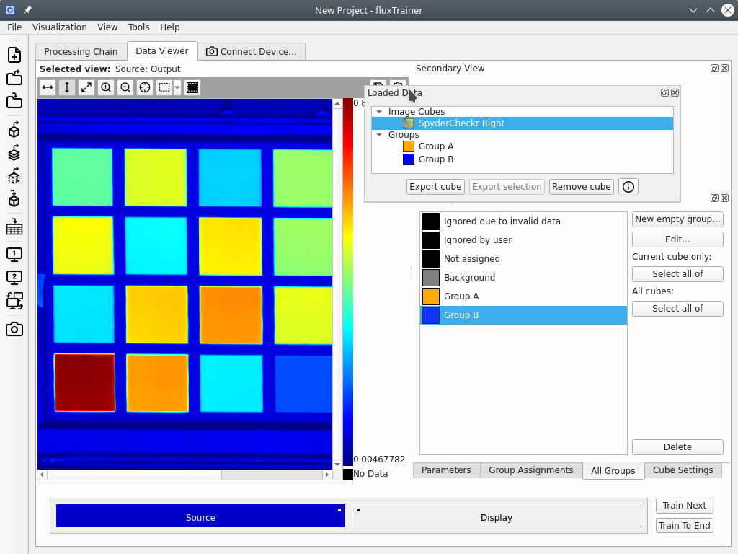Click the image horizontal scrollbar

point(184,475)
